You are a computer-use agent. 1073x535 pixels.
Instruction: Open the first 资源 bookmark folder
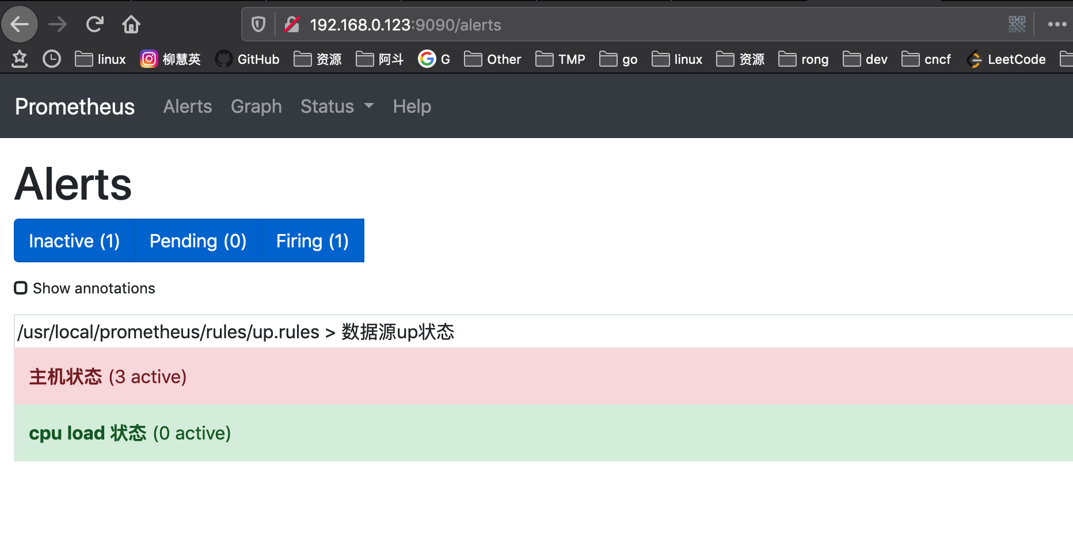(x=318, y=59)
